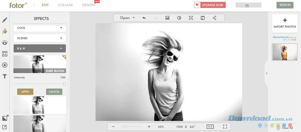301x132 pixels.
Task: Switch to the COLLAGE tab
Action: click(x=66, y=5)
